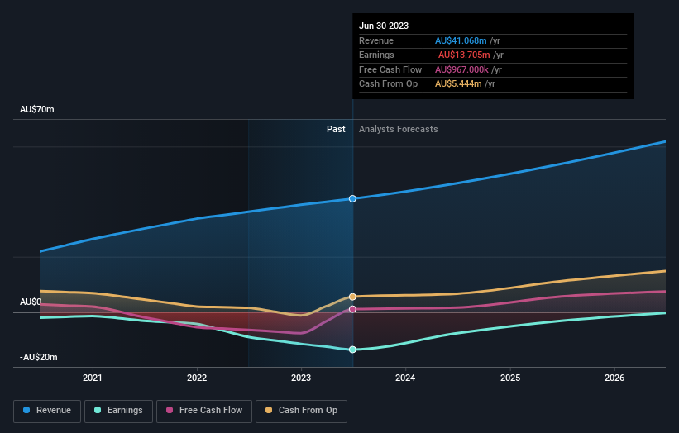Click the AU$5.444m cash from op value
Viewport: 679px width, 433px height.
(x=458, y=84)
